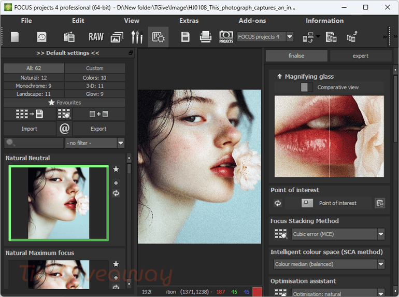Image resolution: width=399 pixels, height=297 pixels.
Task: Open the Optimisation: natural dropdown
Action: [338, 292]
